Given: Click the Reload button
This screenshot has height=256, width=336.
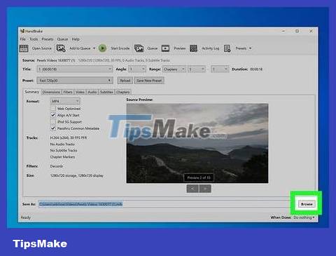Looking at the screenshot, I should tap(125, 81).
